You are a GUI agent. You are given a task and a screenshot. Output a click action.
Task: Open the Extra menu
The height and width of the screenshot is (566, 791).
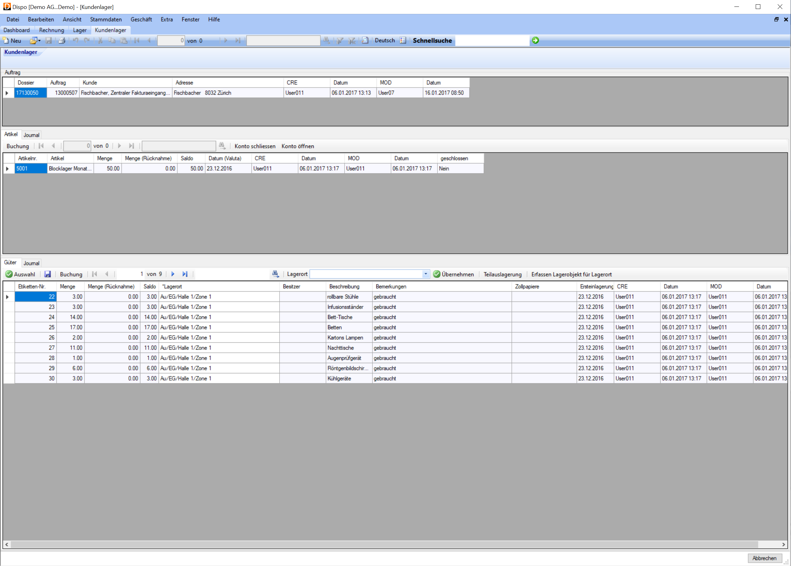(167, 20)
